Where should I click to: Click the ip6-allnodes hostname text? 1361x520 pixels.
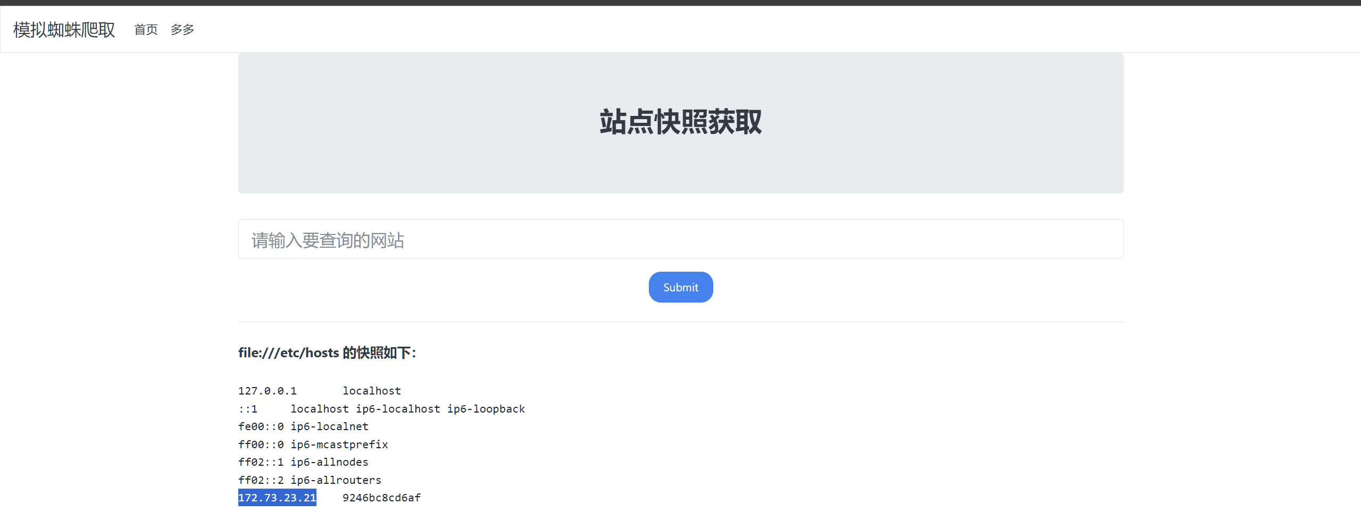pyautogui.click(x=329, y=463)
